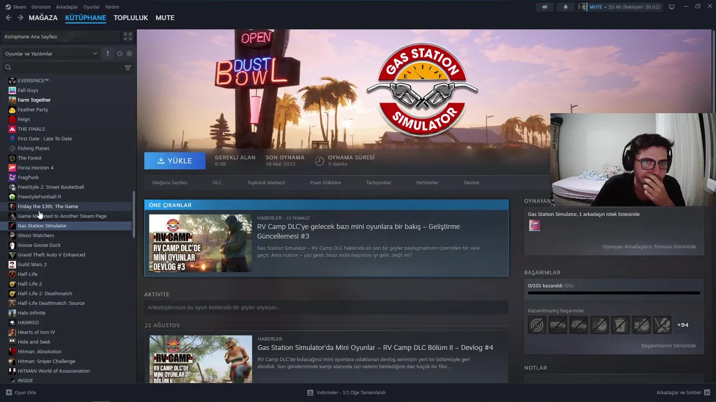The image size is (716, 402).
Task: Click Oynayan Arkadaşların Tümünü Görüntüle
Action: tap(649, 247)
